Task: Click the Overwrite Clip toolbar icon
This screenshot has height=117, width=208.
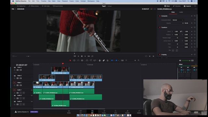Action: 91,60
